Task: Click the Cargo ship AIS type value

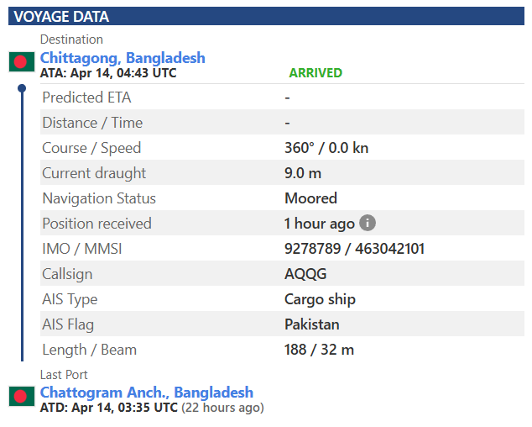Action: tap(320, 299)
